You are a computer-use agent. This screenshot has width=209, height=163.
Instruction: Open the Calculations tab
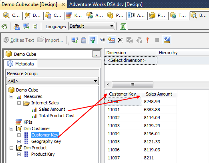tap(54, 15)
